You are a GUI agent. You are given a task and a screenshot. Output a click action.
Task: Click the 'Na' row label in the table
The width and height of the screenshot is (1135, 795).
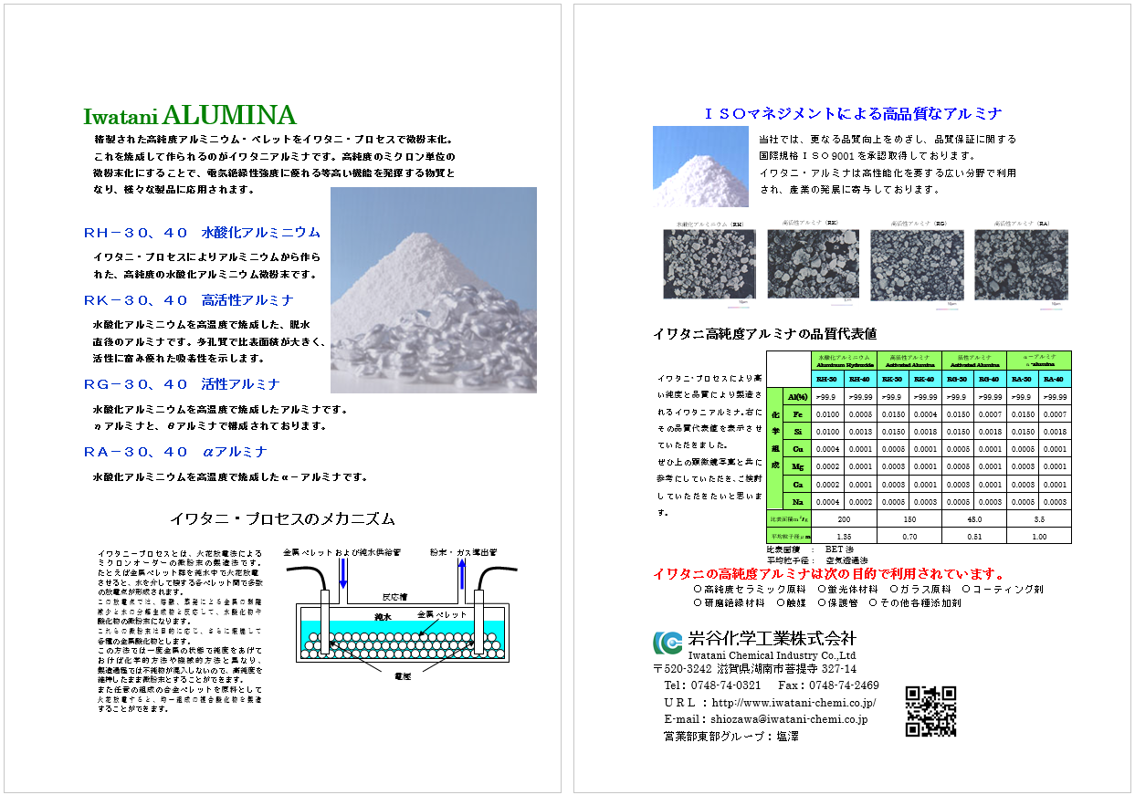pyautogui.click(x=797, y=502)
